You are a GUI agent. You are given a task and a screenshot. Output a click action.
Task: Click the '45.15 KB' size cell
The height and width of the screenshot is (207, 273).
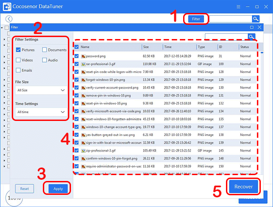click(149, 119)
